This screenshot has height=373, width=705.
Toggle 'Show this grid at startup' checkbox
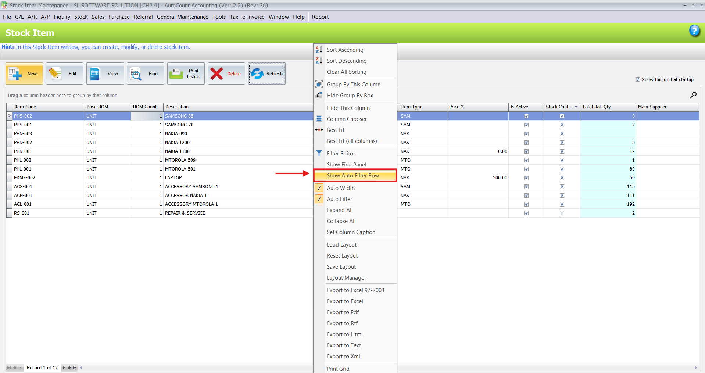(x=638, y=79)
